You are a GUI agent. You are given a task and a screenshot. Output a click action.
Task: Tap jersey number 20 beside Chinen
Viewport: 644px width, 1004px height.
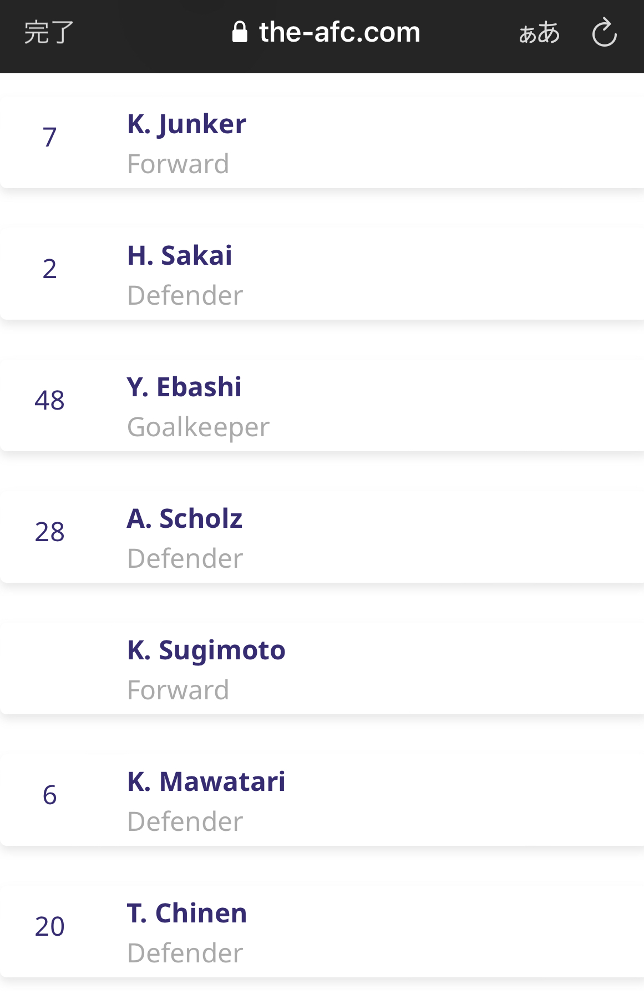pos(49,926)
